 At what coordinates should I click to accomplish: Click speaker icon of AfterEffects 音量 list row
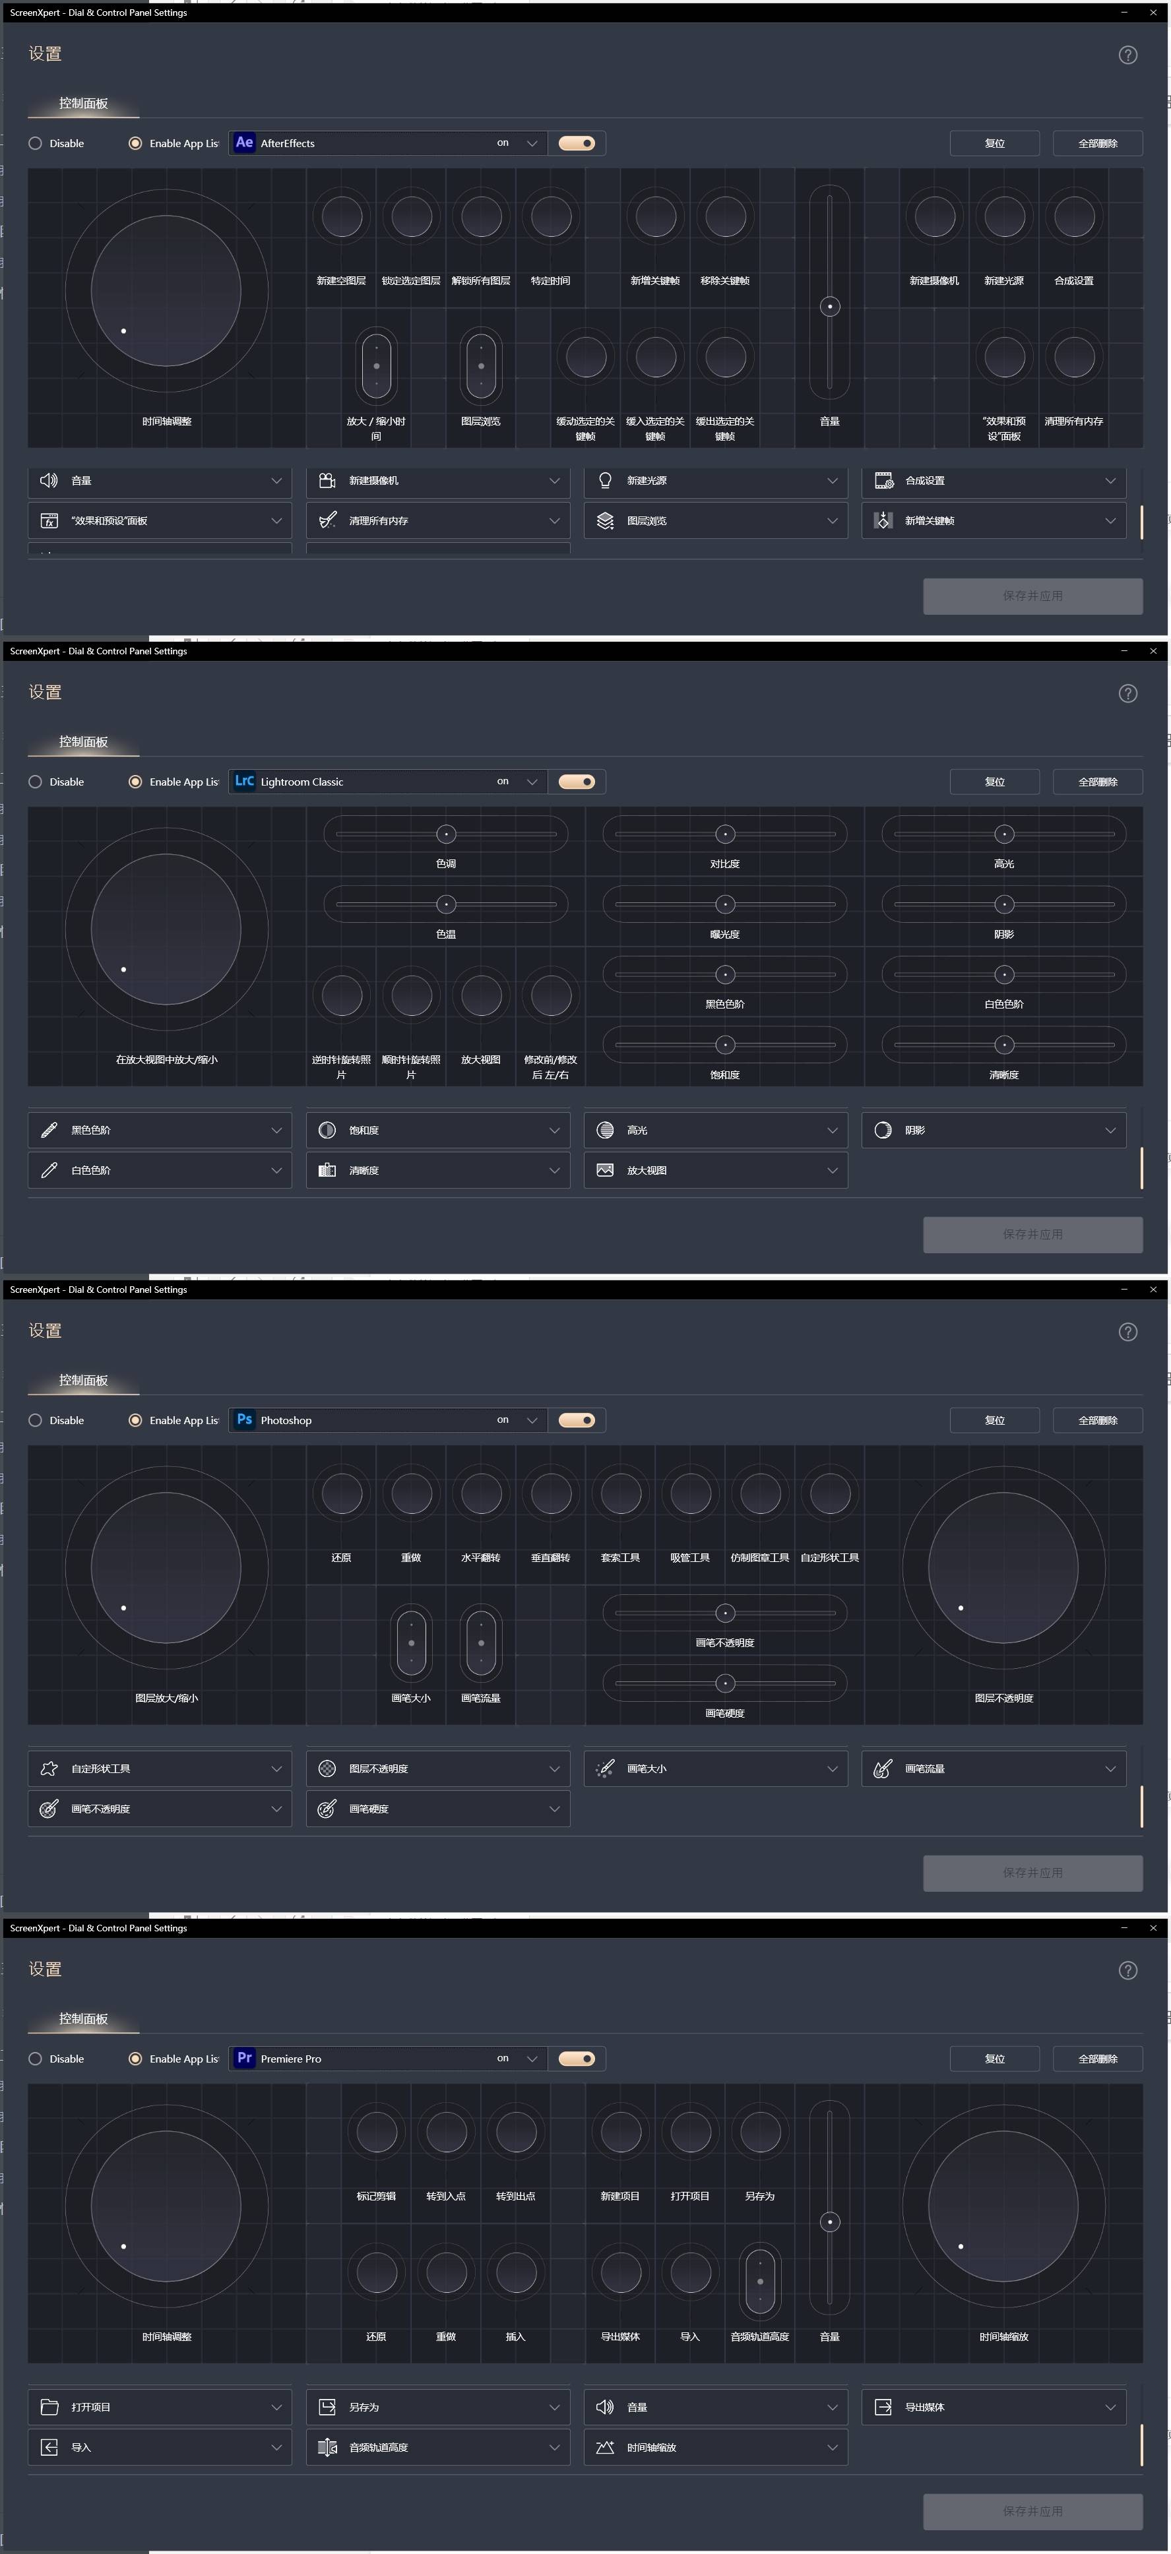pos(49,481)
